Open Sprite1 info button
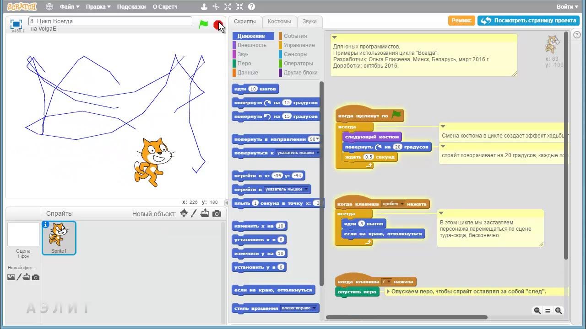Image resolution: width=586 pixels, height=329 pixels. coord(45,224)
